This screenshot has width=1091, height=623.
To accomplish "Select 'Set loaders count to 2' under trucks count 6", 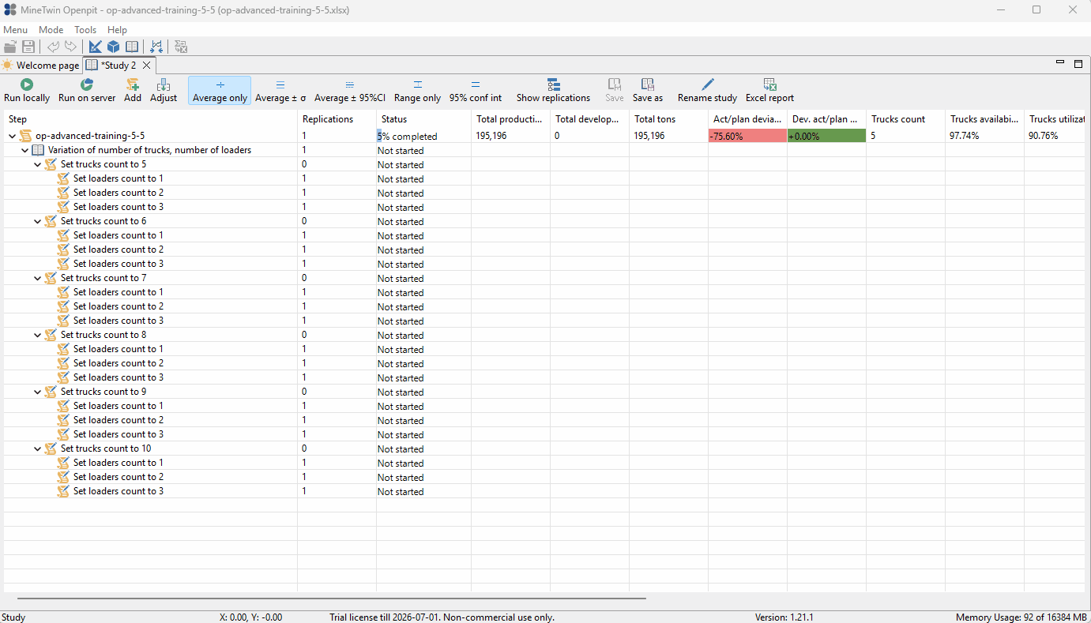I will 119,250.
